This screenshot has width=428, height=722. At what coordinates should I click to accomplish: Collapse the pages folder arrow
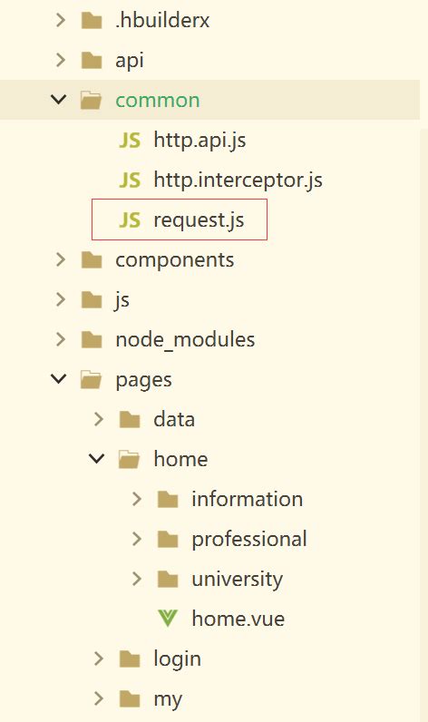tap(58, 379)
